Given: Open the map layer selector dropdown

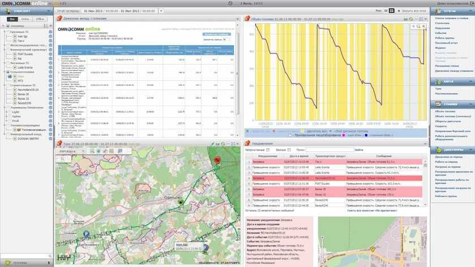Looking at the screenshot, I should (68, 151).
